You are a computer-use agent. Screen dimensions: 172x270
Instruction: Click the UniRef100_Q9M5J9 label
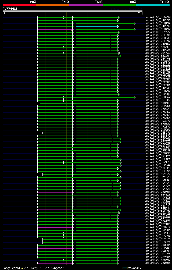tap(157, 151)
